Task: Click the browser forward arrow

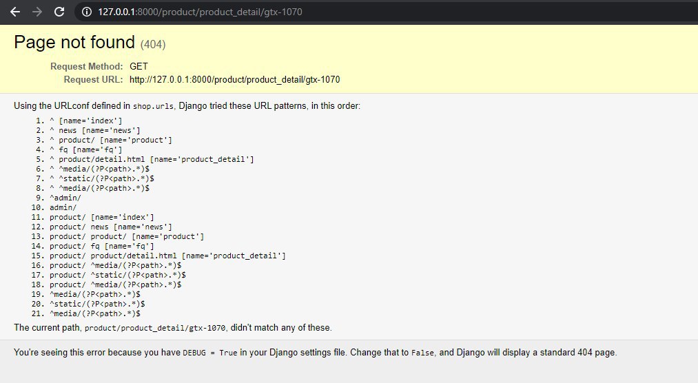Action: click(x=37, y=12)
